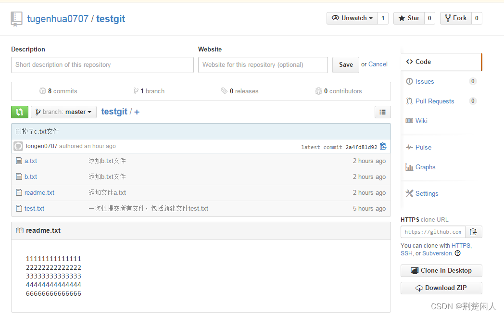Switch clone protocol to HTTPS link

[461, 246]
